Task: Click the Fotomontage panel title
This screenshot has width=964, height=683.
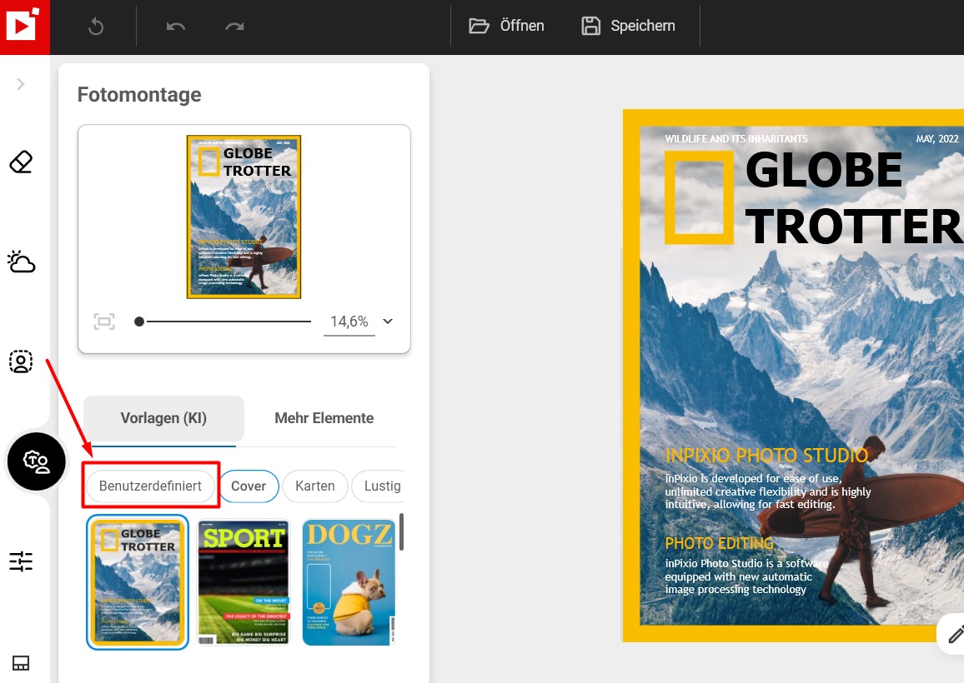Action: click(139, 95)
